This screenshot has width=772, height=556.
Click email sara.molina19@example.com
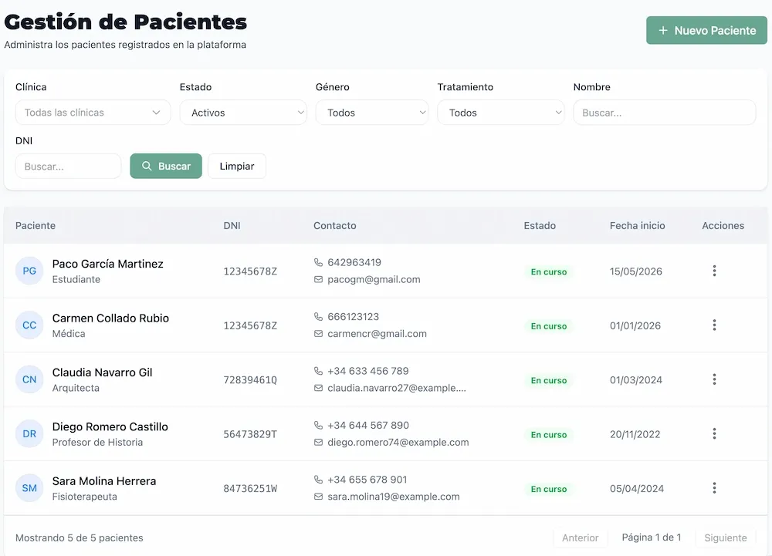394,497
